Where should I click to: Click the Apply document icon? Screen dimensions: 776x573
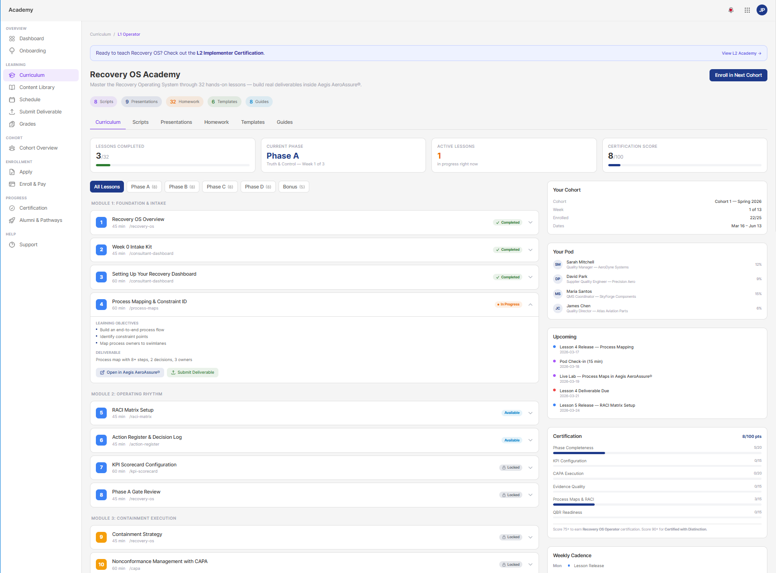tap(12, 172)
